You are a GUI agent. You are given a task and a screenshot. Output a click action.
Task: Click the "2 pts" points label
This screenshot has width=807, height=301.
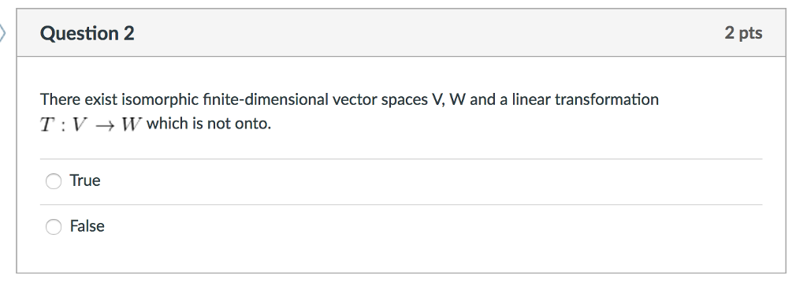(743, 33)
